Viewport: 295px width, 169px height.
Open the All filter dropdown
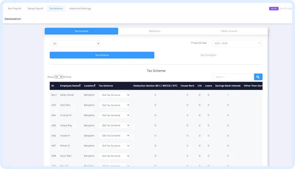[x=75, y=44]
